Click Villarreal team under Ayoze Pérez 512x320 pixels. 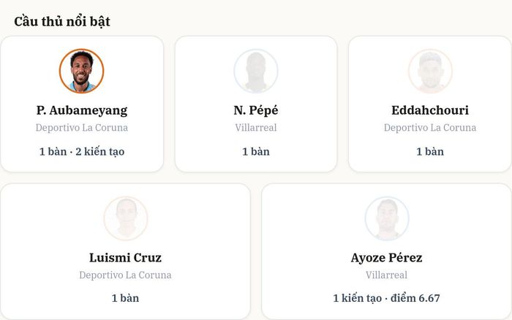coord(387,275)
